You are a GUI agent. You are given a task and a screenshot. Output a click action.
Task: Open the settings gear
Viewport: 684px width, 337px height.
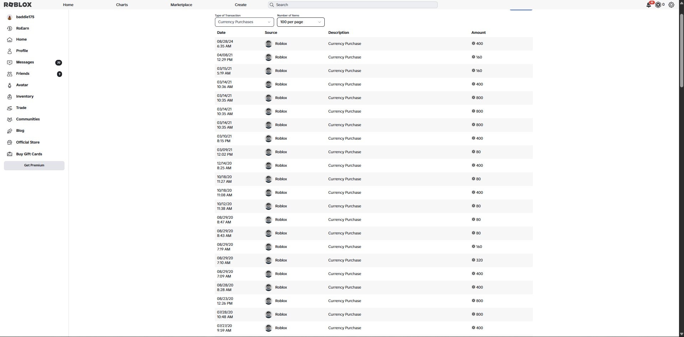671,5
